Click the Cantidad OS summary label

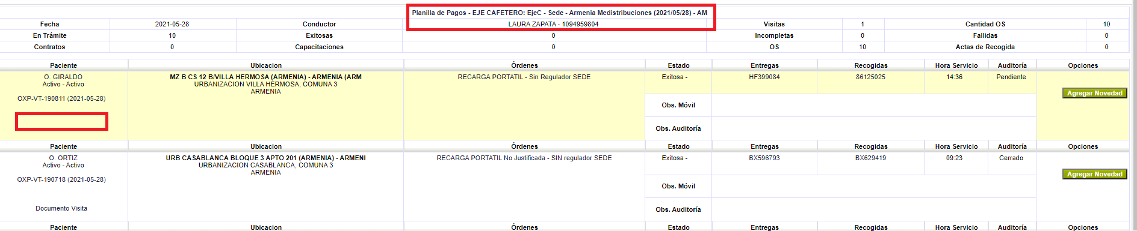(x=985, y=24)
